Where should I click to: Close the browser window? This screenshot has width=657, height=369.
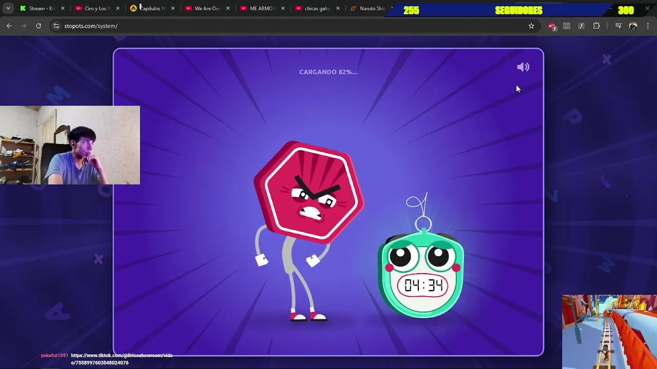click(647, 8)
